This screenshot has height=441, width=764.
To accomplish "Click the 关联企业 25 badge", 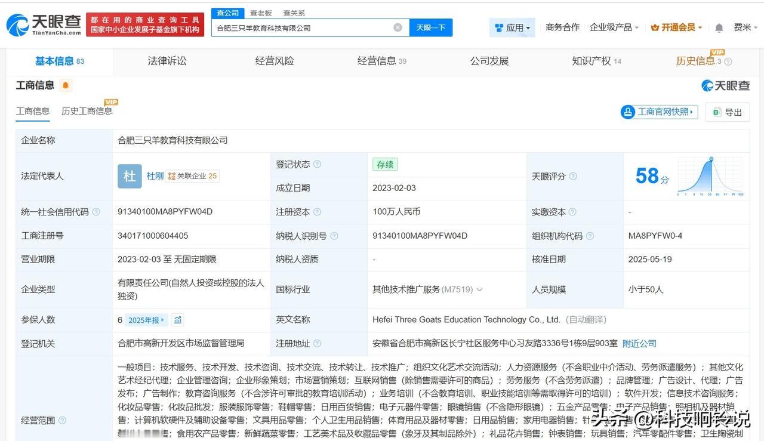I will click(x=193, y=176).
